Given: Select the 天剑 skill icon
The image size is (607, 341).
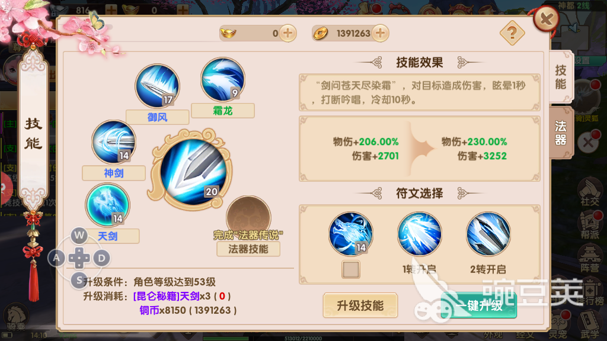Looking at the screenshot, I should pyautogui.click(x=108, y=205).
